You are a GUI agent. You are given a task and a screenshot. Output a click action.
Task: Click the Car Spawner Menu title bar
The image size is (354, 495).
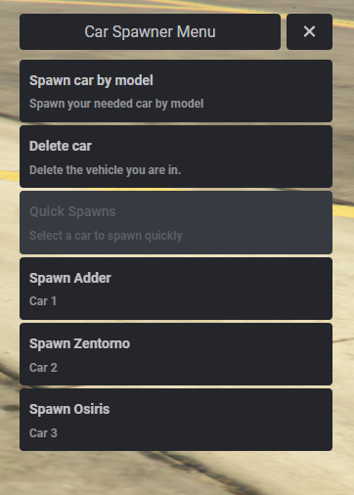(x=150, y=31)
